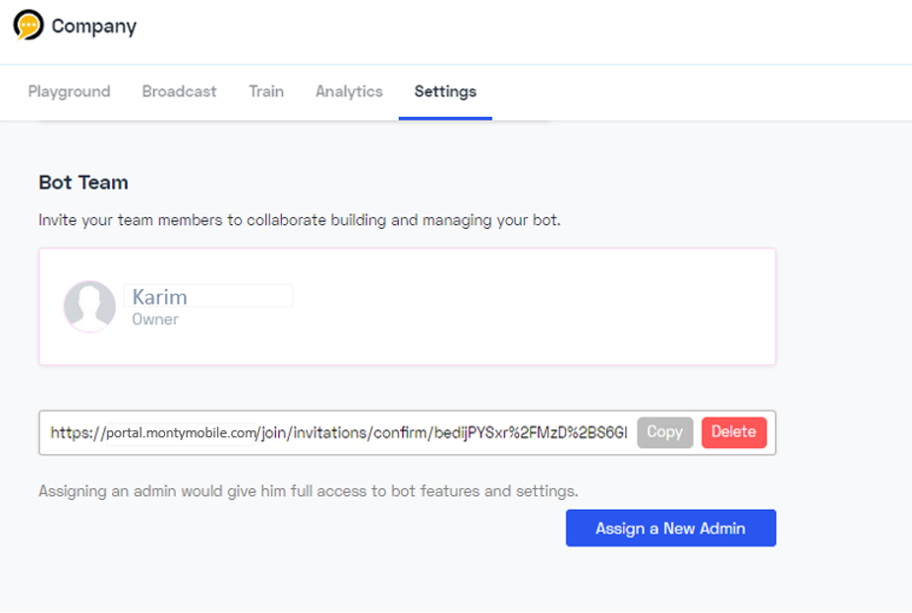The width and height of the screenshot is (912, 613).
Task: Go to the Train tab
Action: point(266,91)
